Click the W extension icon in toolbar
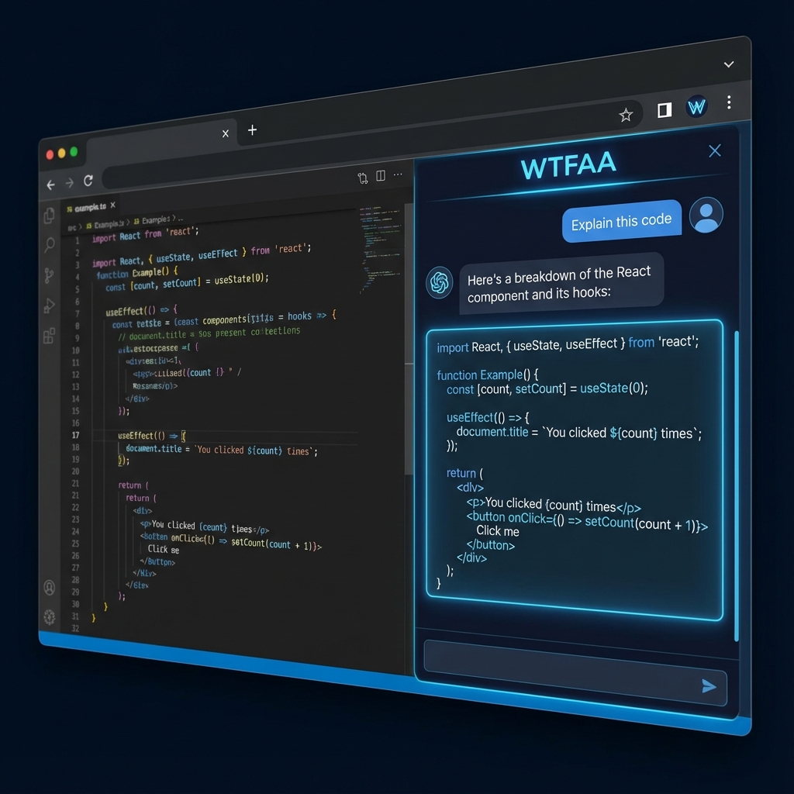The width and height of the screenshot is (794, 794). pyautogui.click(x=696, y=107)
